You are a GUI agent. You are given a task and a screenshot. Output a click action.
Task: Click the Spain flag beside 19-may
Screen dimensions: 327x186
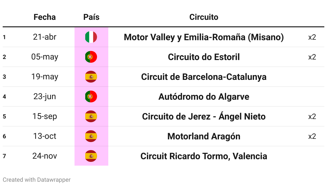(91, 77)
